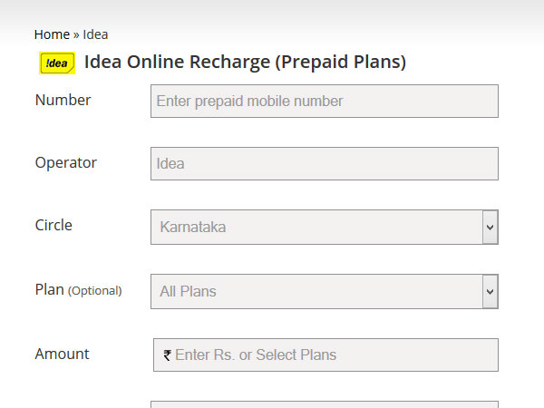Click the arrow on the Plan selector
The image size is (544, 408).
pyautogui.click(x=491, y=291)
